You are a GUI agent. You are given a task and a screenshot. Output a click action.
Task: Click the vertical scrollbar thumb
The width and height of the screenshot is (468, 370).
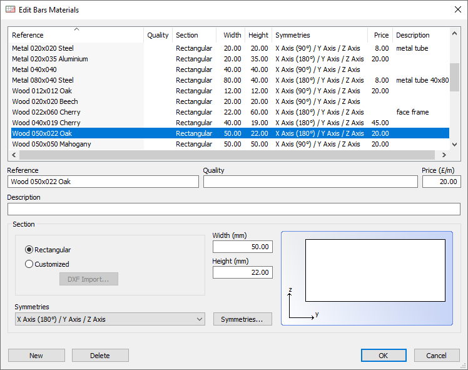click(454, 77)
